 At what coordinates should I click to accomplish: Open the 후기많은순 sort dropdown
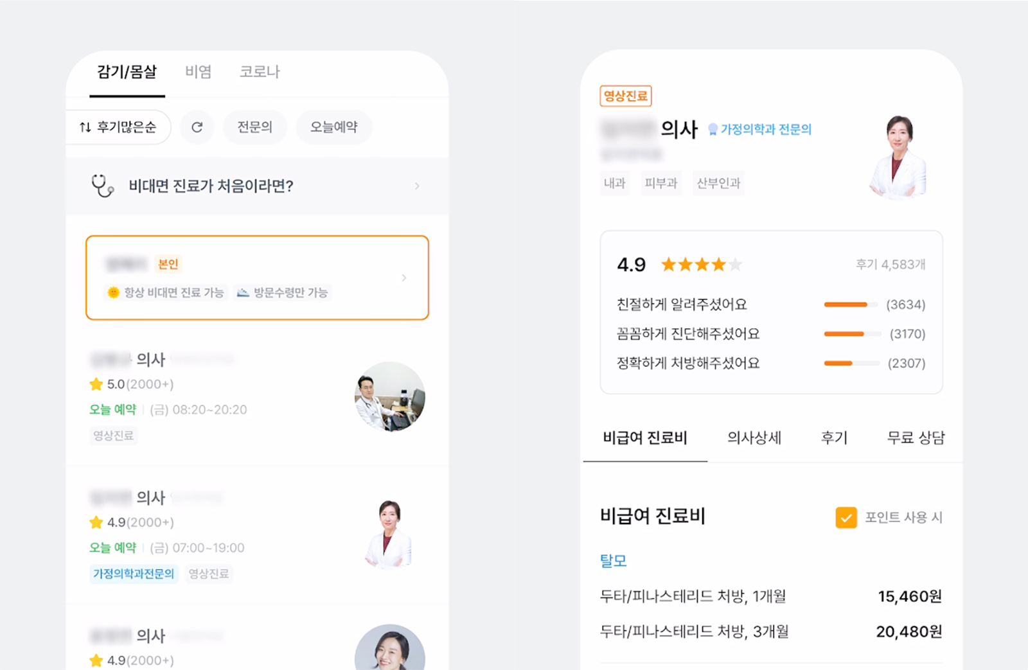click(120, 127)
